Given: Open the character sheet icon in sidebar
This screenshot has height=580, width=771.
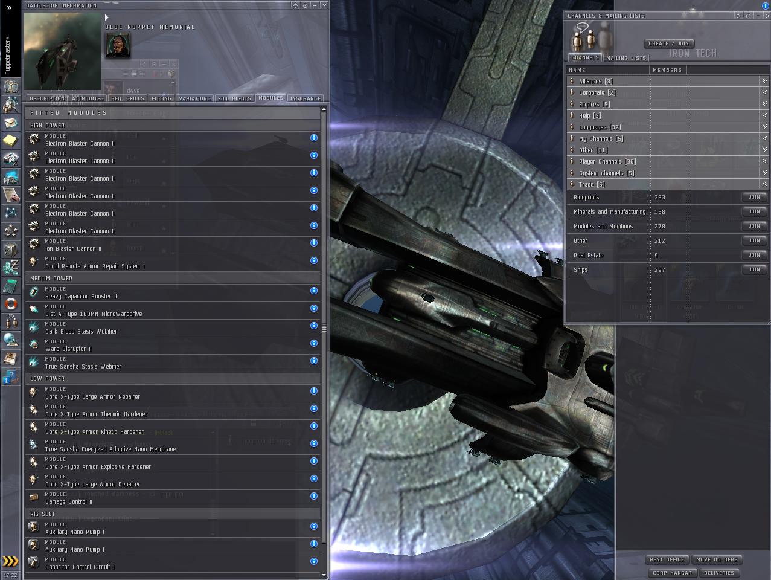Looking at the screenshot, I should point(10,87).
